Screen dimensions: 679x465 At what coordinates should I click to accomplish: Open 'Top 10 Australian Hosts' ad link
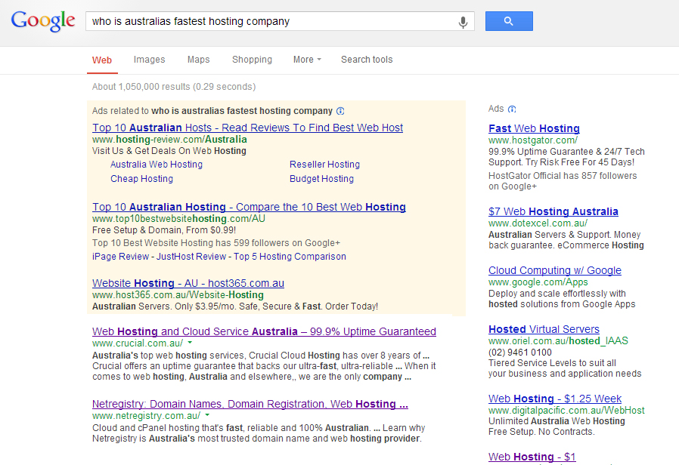click(x=248, y=128)
